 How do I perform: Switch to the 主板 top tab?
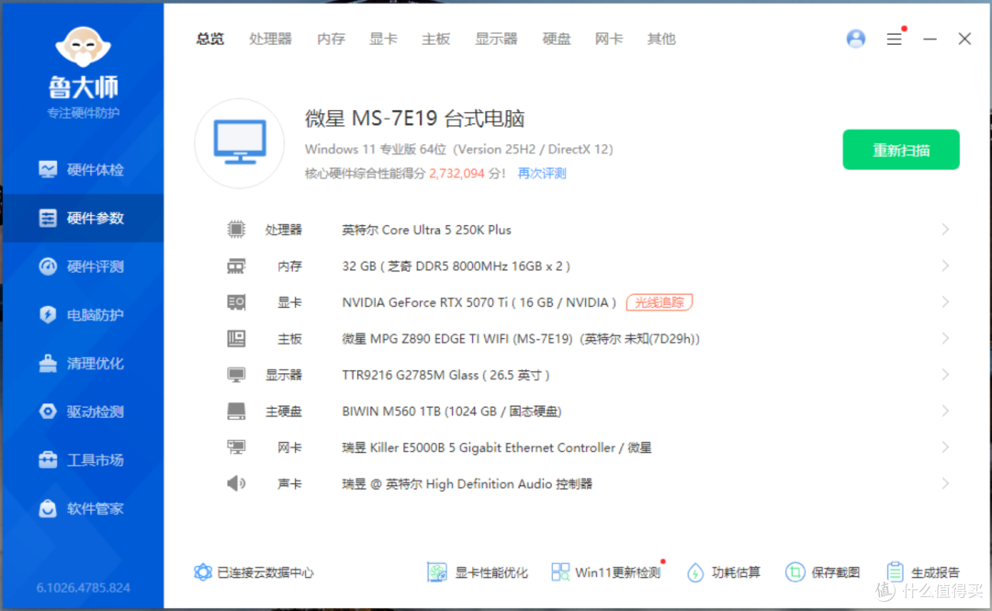click(x=436, y=40)
